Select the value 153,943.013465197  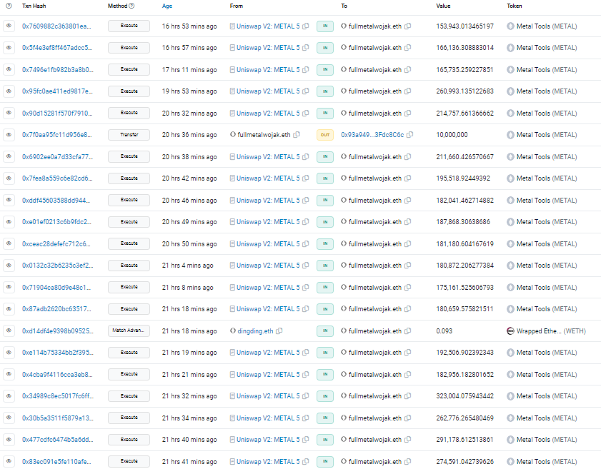pos(465,26)
